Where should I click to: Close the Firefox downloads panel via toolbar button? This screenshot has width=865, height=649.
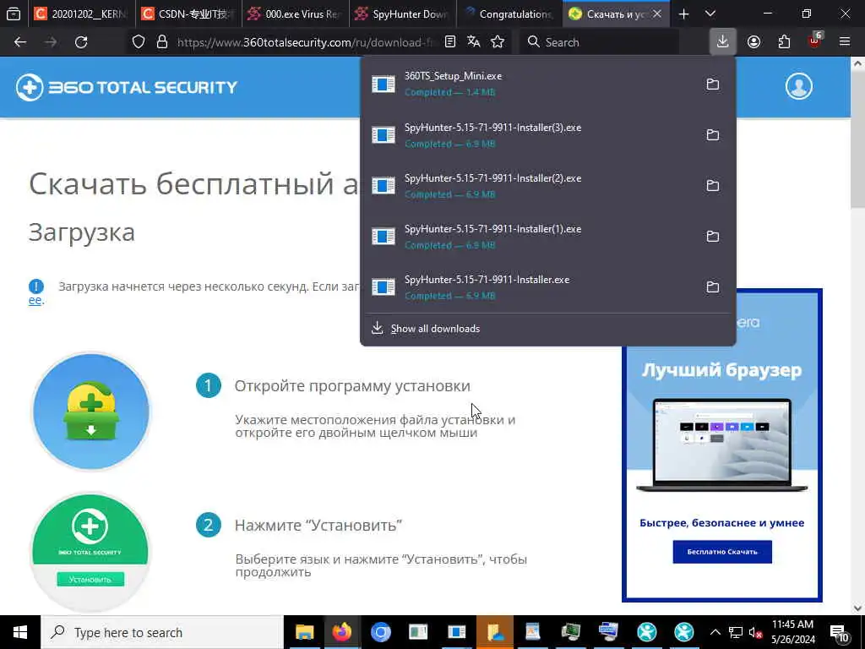click(x=723, y=42)
